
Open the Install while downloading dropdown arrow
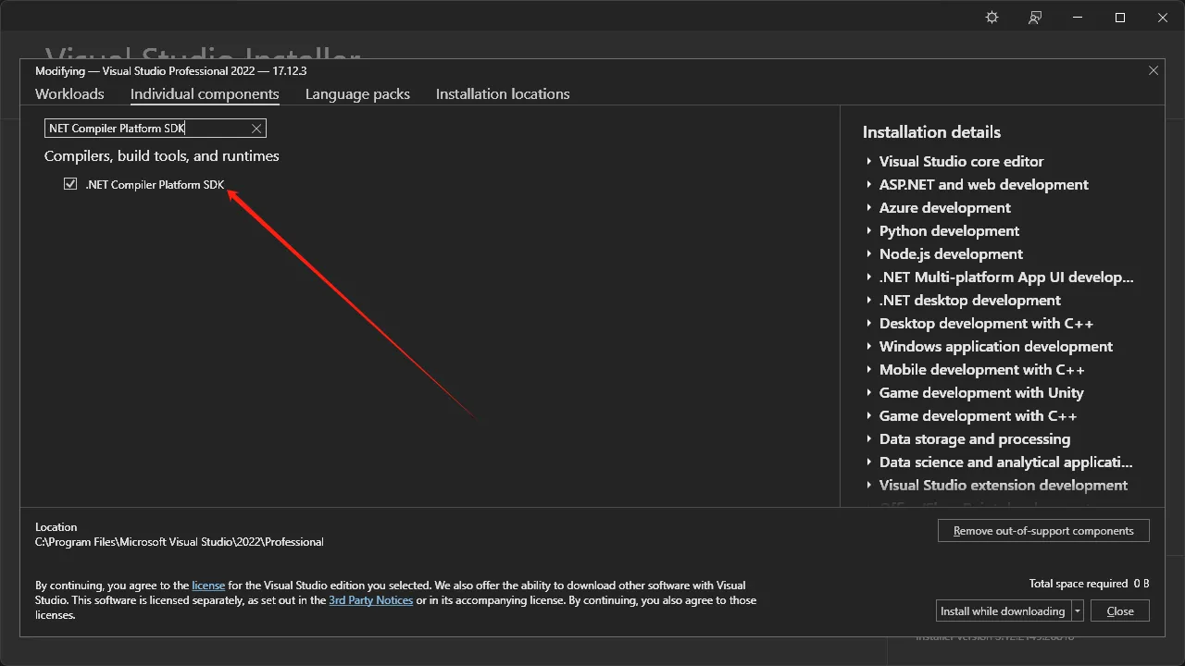tap(1078, 611)
